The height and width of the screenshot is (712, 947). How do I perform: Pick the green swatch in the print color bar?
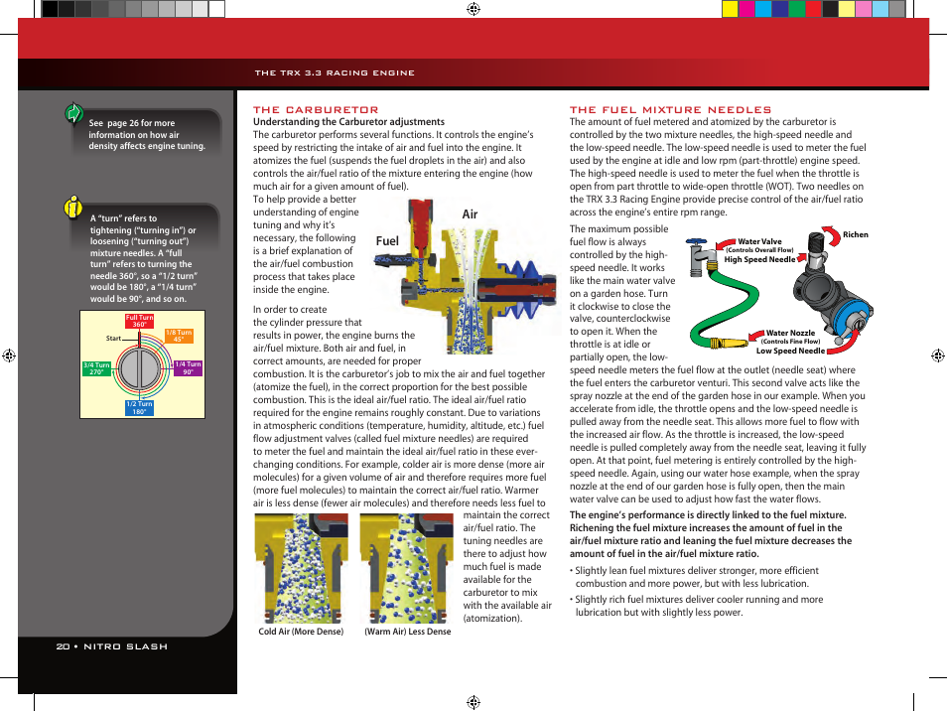pyautogui.click(x=797, y=9)
